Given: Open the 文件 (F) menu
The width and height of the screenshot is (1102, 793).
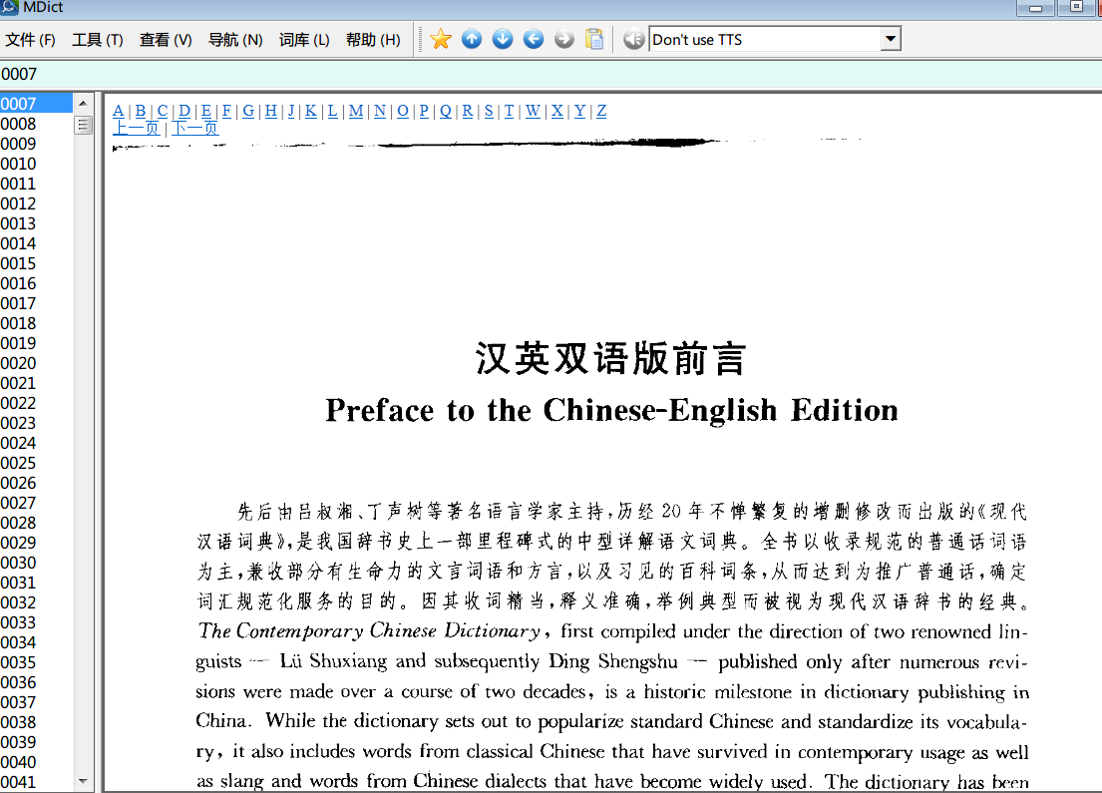Looking at the screenshot, I should tap(30, 40).
